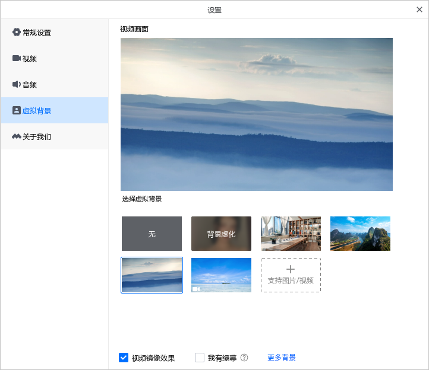Click the 选择虚拟背景 heading text

[142, 199]
